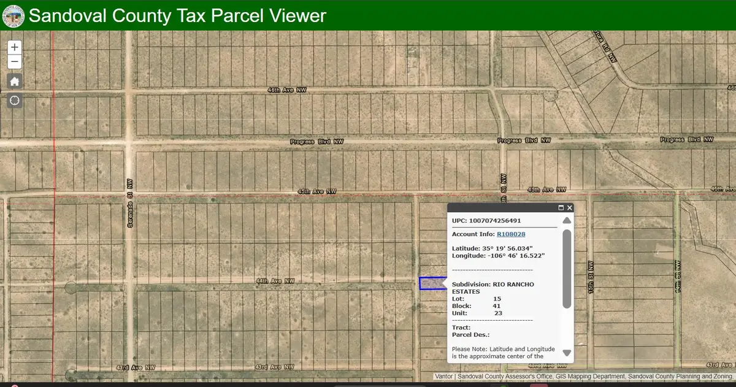Image resolution: width=736 pixels, height=387 pixels.
Task: Click the home icon to reset map extent
Action: pyautogui.click(x=14, y=81)
